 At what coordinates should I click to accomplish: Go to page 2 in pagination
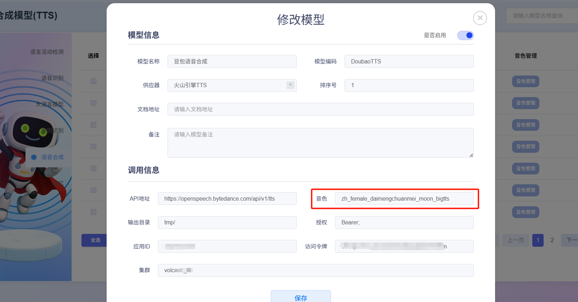tap(552, 240)
